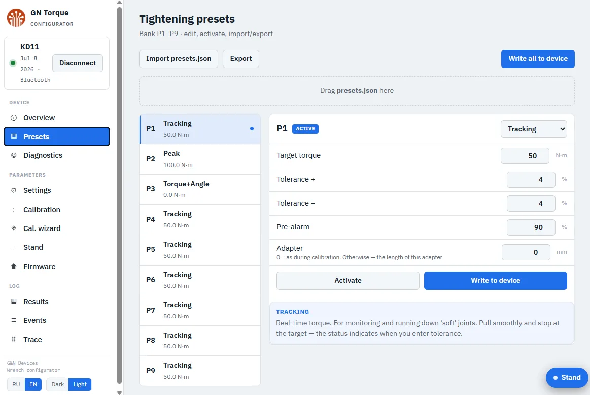Click the Drag presets.json drop zone
Screen dimensions: 590x395
357,91
